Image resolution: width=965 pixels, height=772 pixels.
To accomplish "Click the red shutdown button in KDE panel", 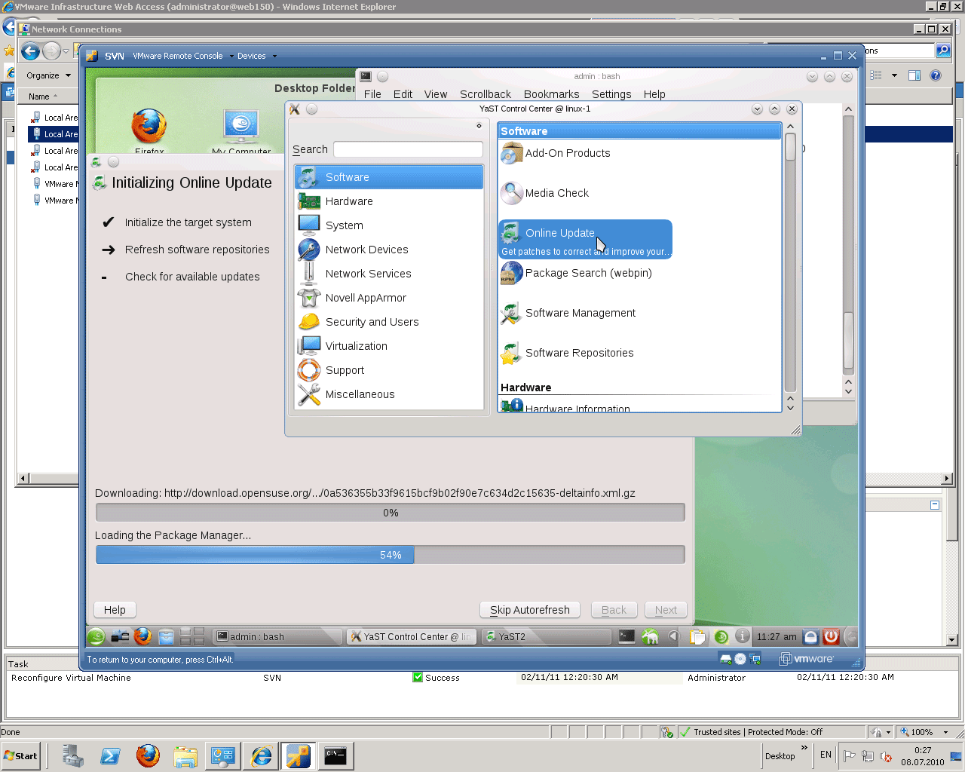I will pos(832,637).
